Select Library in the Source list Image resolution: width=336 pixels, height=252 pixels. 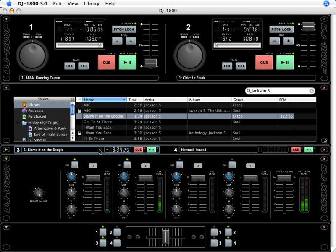point(42,105)
